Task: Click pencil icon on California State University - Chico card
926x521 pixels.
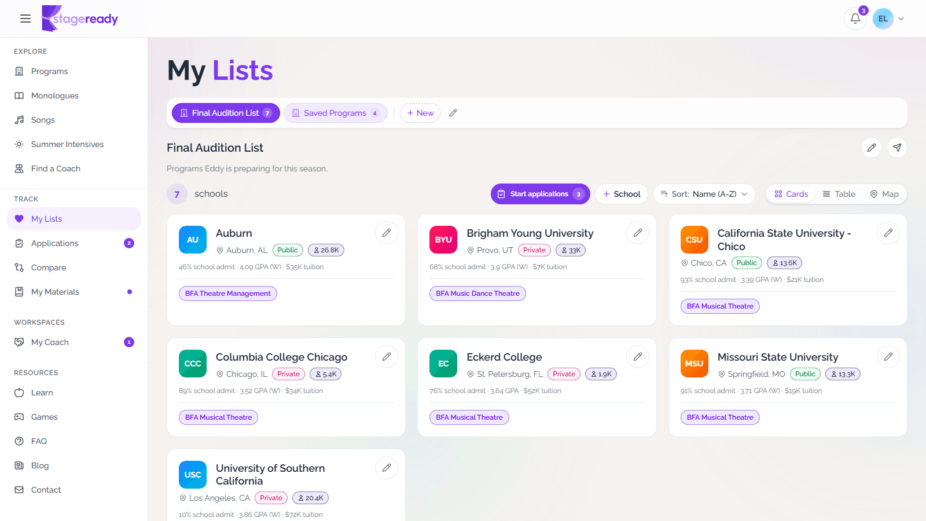Action: point(888,233)
